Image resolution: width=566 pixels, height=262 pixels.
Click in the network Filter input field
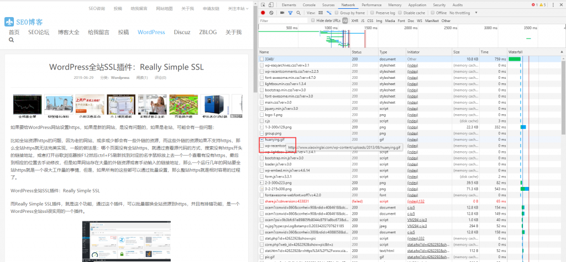point(283,20)
